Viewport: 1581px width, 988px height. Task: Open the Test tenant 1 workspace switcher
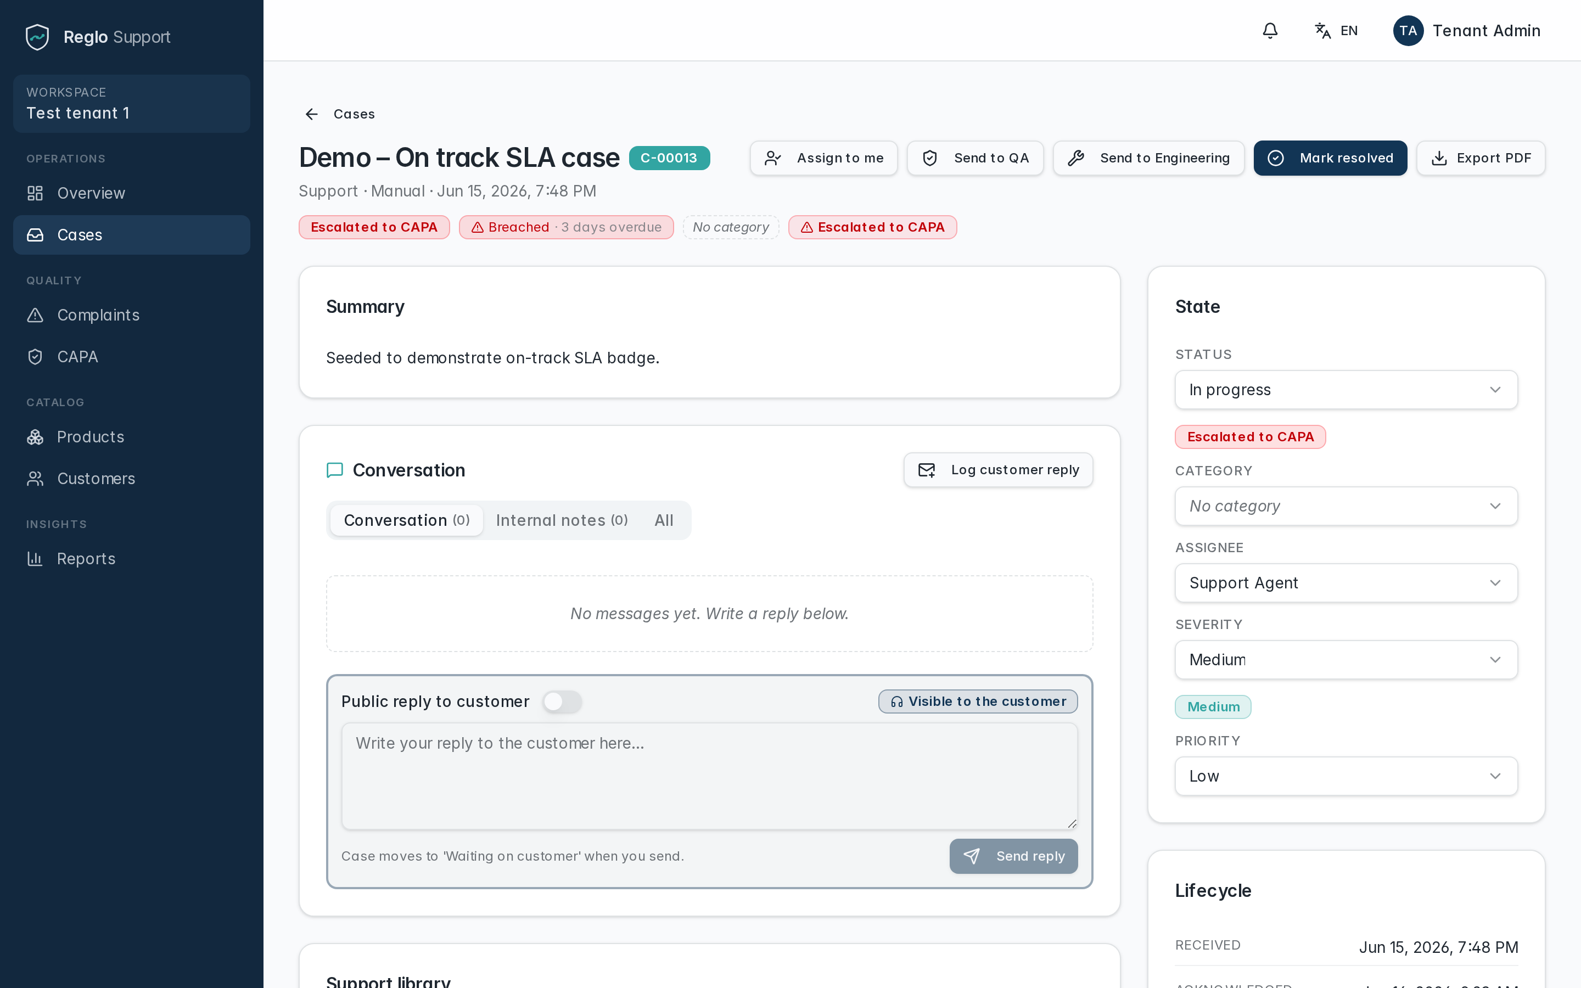131,104
